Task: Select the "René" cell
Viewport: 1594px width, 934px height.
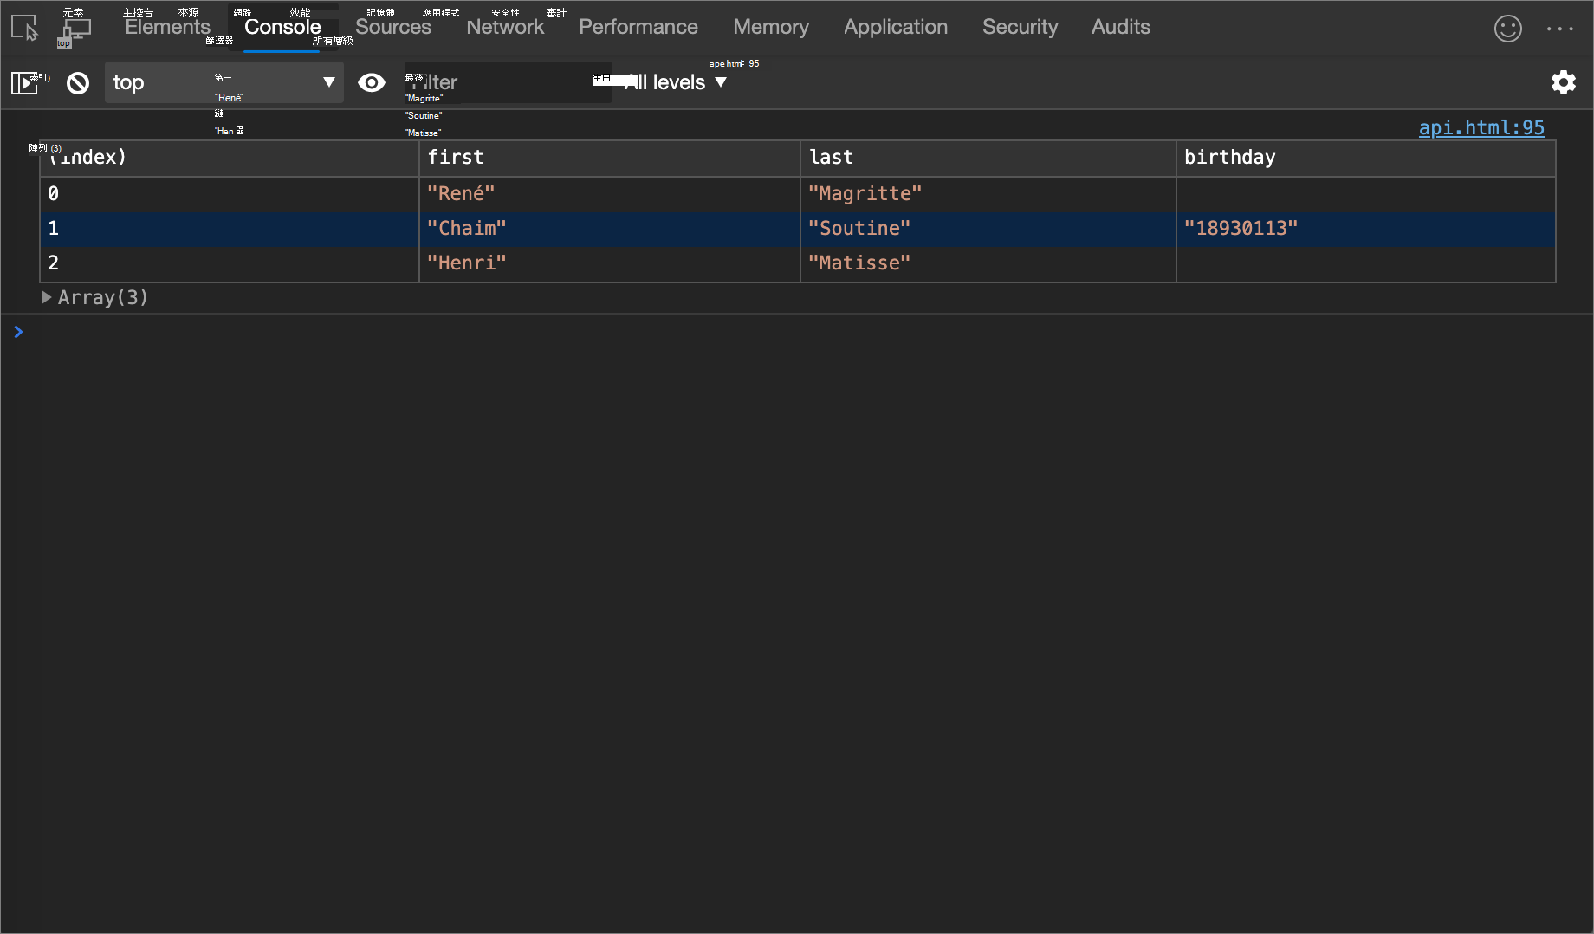Action: pos(610,194)
